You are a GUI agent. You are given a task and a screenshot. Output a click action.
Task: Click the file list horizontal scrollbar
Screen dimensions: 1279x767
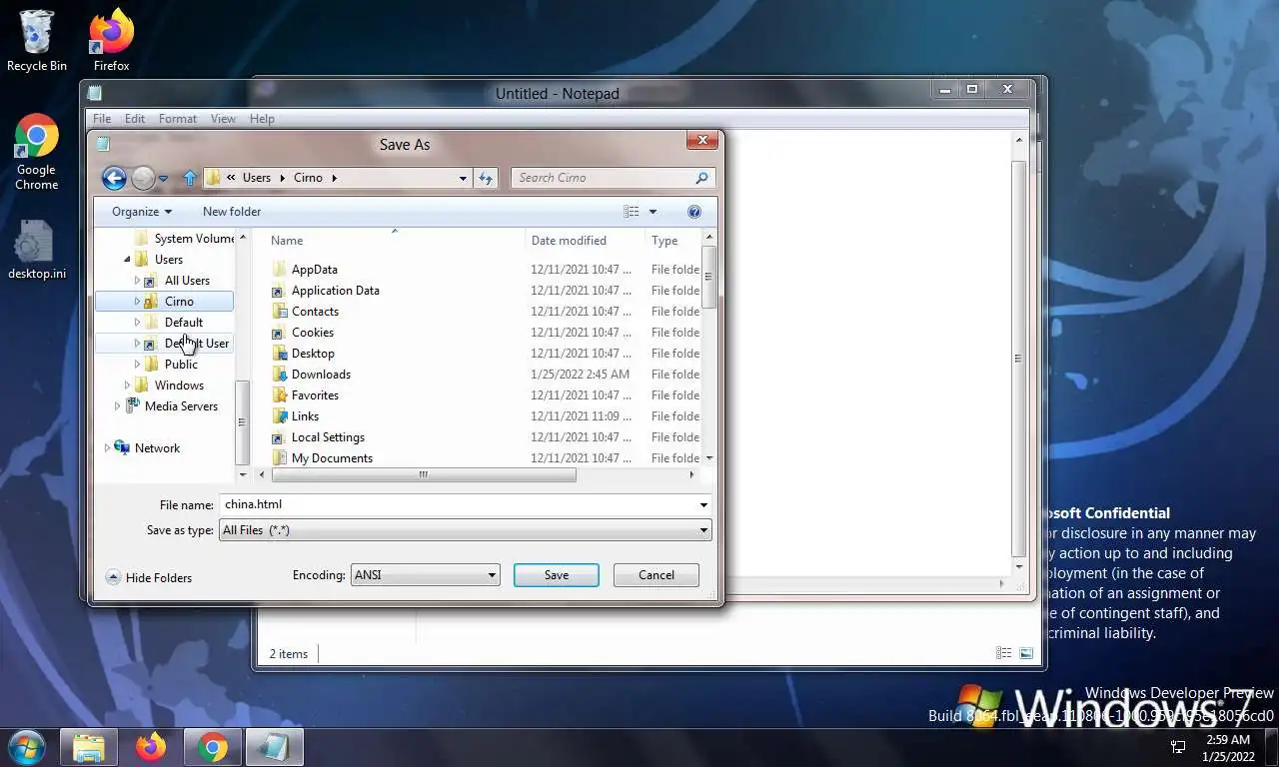423,475
